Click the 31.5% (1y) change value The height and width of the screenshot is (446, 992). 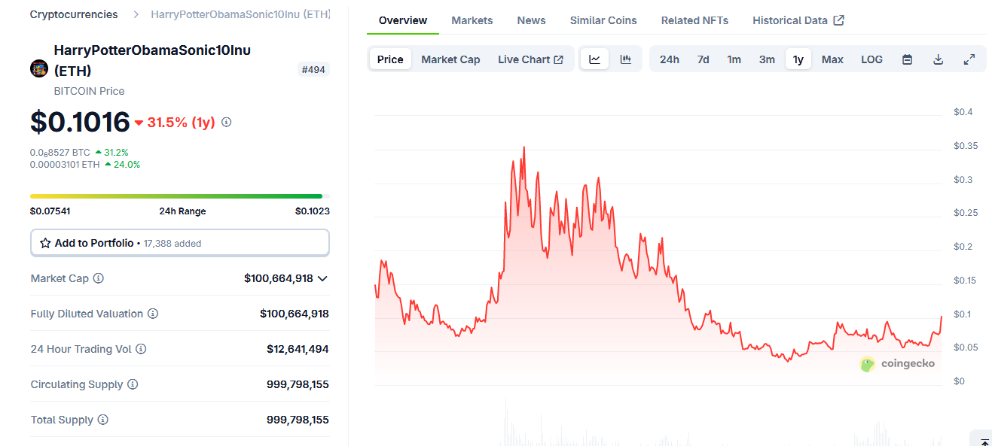pyautogui.click(x=175, y=122)
